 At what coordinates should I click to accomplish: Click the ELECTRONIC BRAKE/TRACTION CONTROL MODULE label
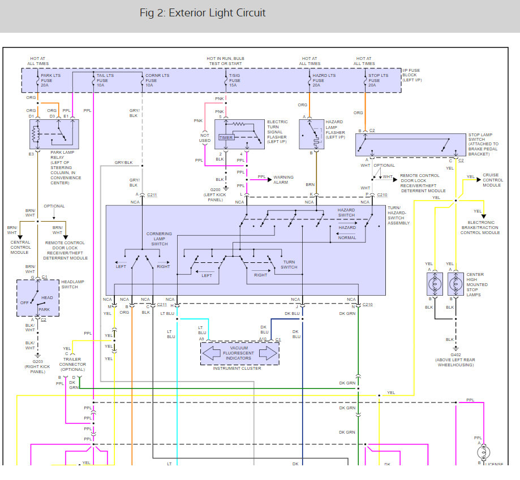click(480, 228)
